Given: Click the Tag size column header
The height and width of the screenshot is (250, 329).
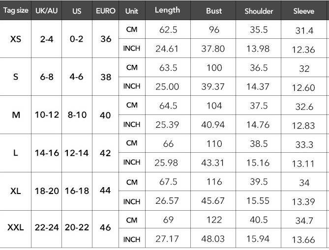Looking at the screenshot, I should coord(16,10).
